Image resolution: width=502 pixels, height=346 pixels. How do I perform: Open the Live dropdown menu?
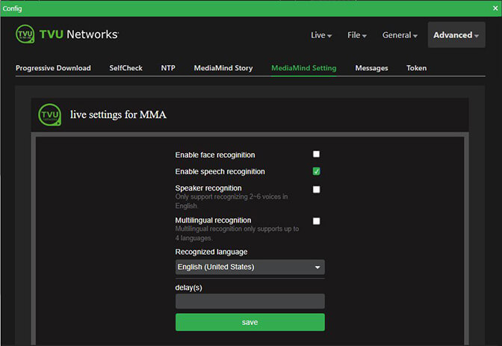click(321, 35)
